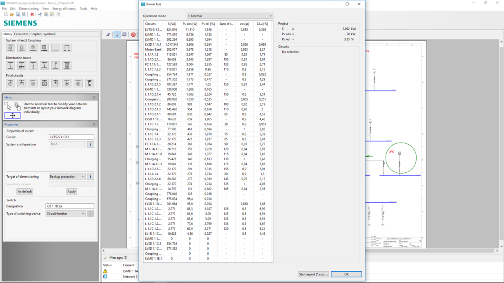Cut using the scissors toolbar icon
Viewport: 504px width, 283px height.
pyautogui.click(x=40, y=14)
